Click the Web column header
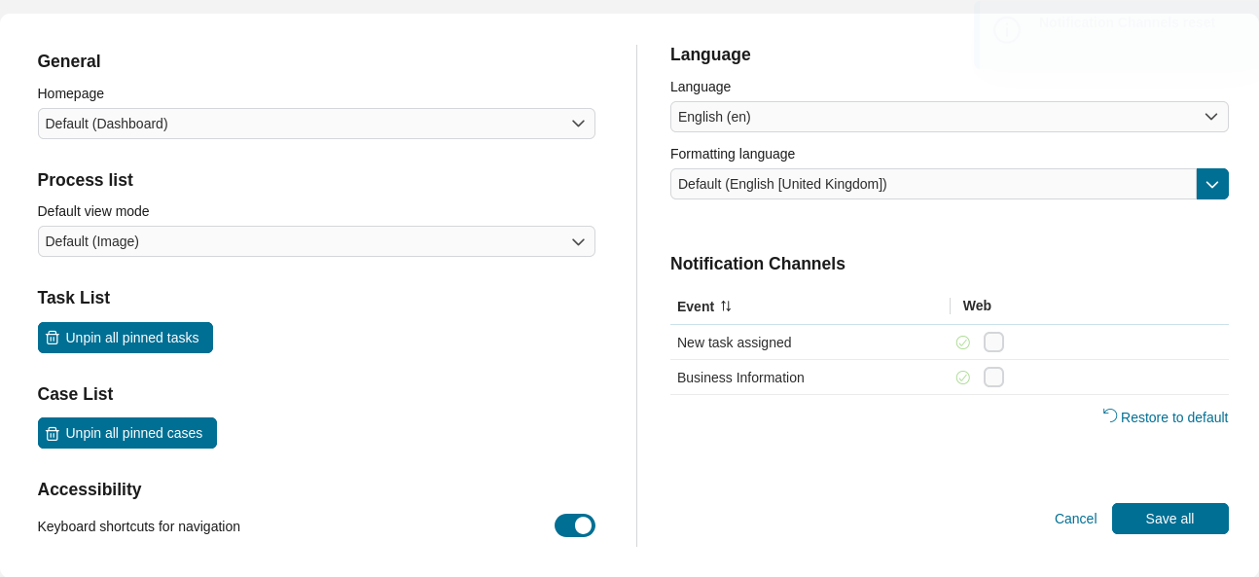This screenshot has height=577, width=1259. 977,306
